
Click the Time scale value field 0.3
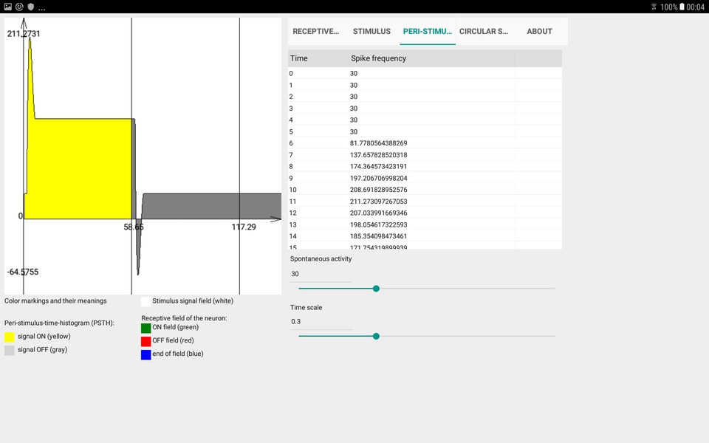(x=321, y=321)
